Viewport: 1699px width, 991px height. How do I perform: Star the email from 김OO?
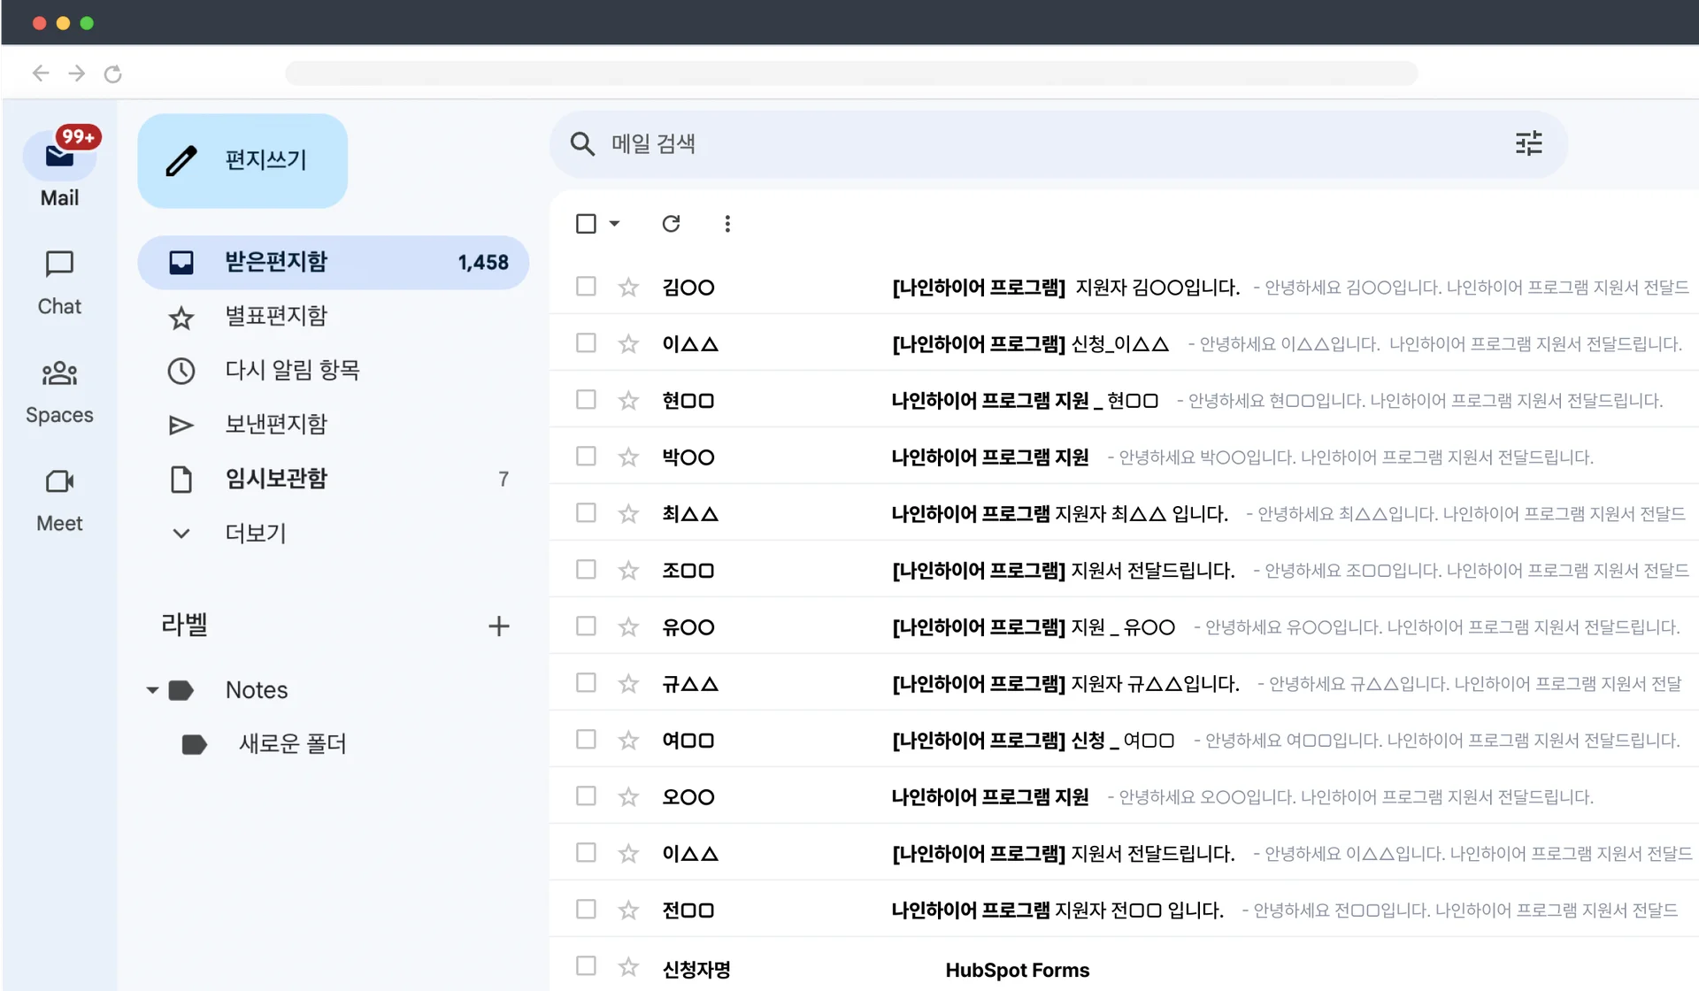(628, 288)
